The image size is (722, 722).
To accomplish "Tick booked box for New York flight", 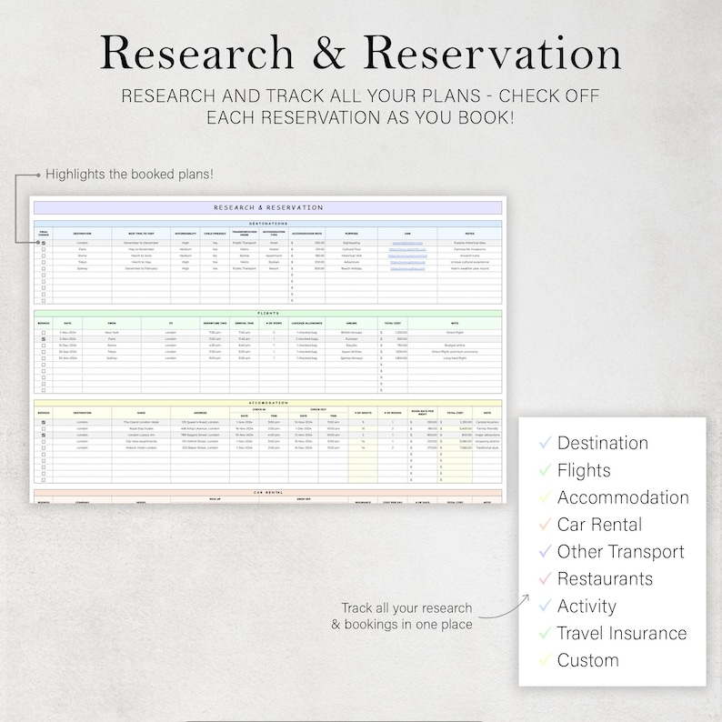I will pyautogui.click(x=44, y=333).
